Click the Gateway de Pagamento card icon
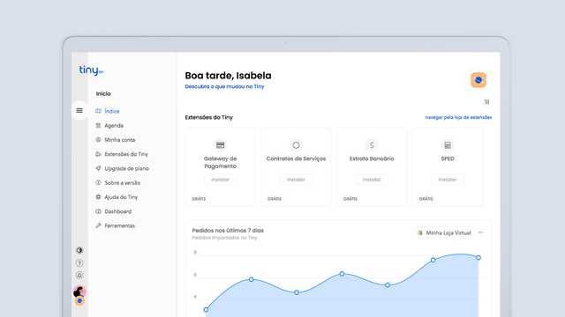This screenshot has height=317, width=565. coord(220,145)
